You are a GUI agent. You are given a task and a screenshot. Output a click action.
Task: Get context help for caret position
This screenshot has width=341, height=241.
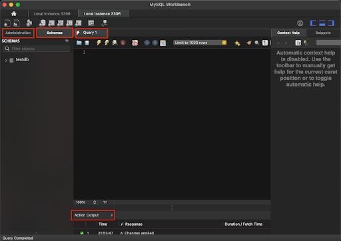(298, 43)
